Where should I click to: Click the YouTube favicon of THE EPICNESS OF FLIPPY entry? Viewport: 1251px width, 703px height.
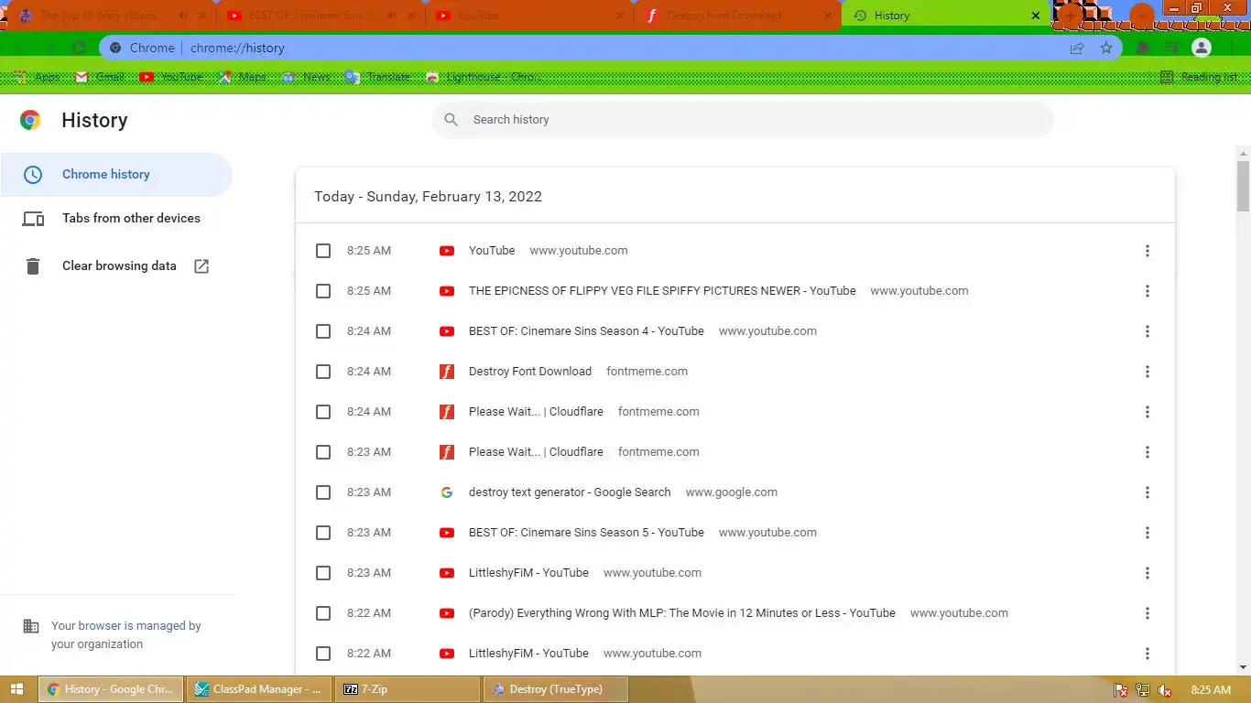pyautogui.click(x=447, y=291)
